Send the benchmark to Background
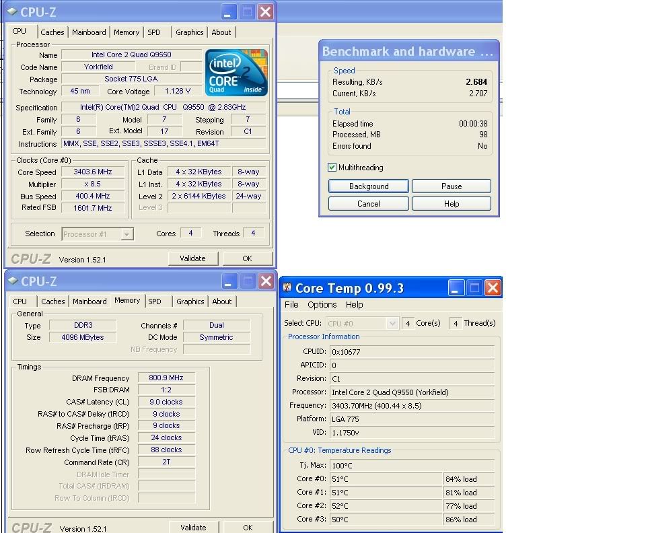 [369, 186]
